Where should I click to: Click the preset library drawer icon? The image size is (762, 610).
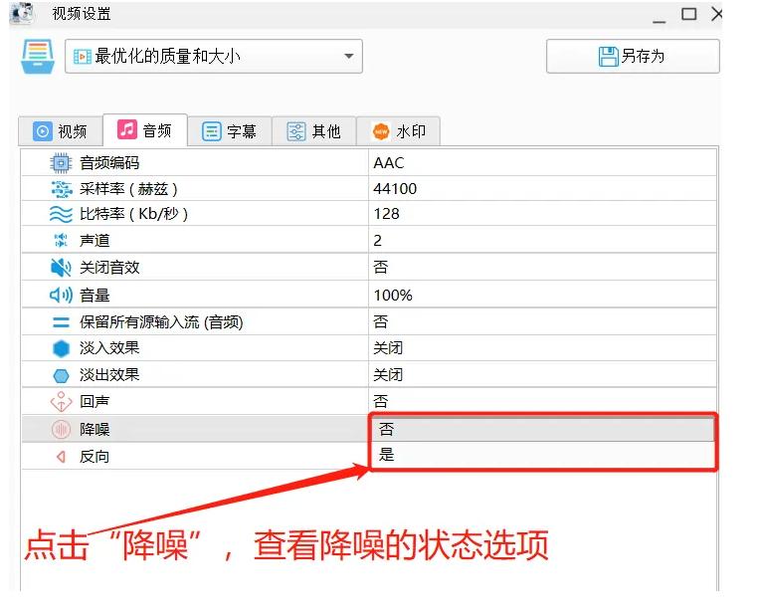click(38, 57)
